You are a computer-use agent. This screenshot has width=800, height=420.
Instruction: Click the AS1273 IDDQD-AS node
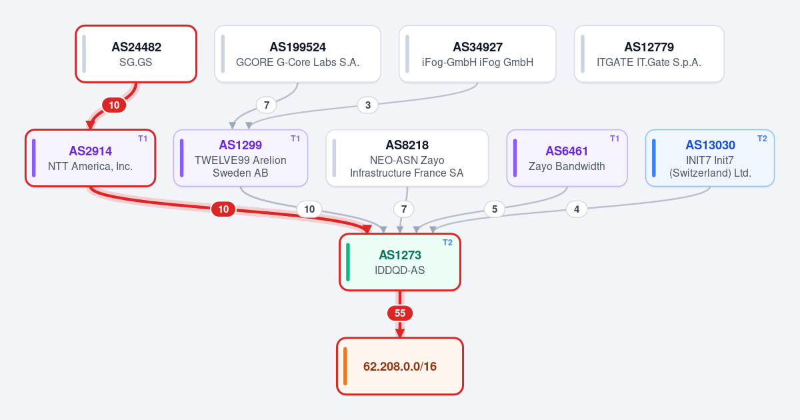[x=399, y=262]
